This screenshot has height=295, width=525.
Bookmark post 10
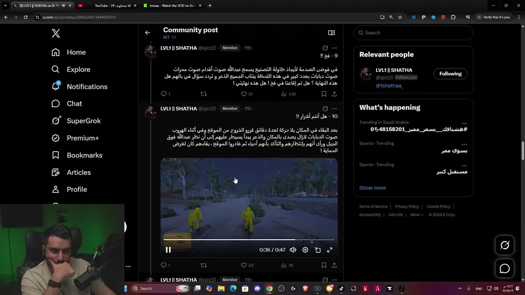pyautogui.click(x=324, y=265)
